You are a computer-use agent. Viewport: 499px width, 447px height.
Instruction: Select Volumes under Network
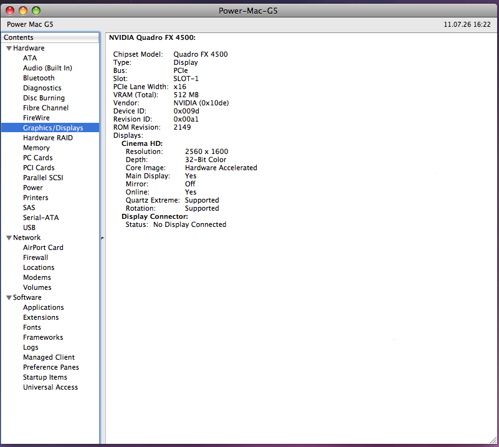(37, 287)
